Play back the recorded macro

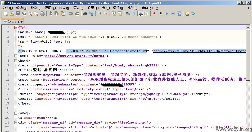[x=167, y=14]
